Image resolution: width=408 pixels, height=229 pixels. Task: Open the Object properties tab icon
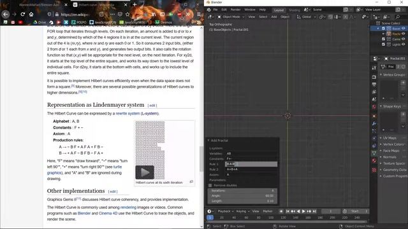(x=374, y=116)
